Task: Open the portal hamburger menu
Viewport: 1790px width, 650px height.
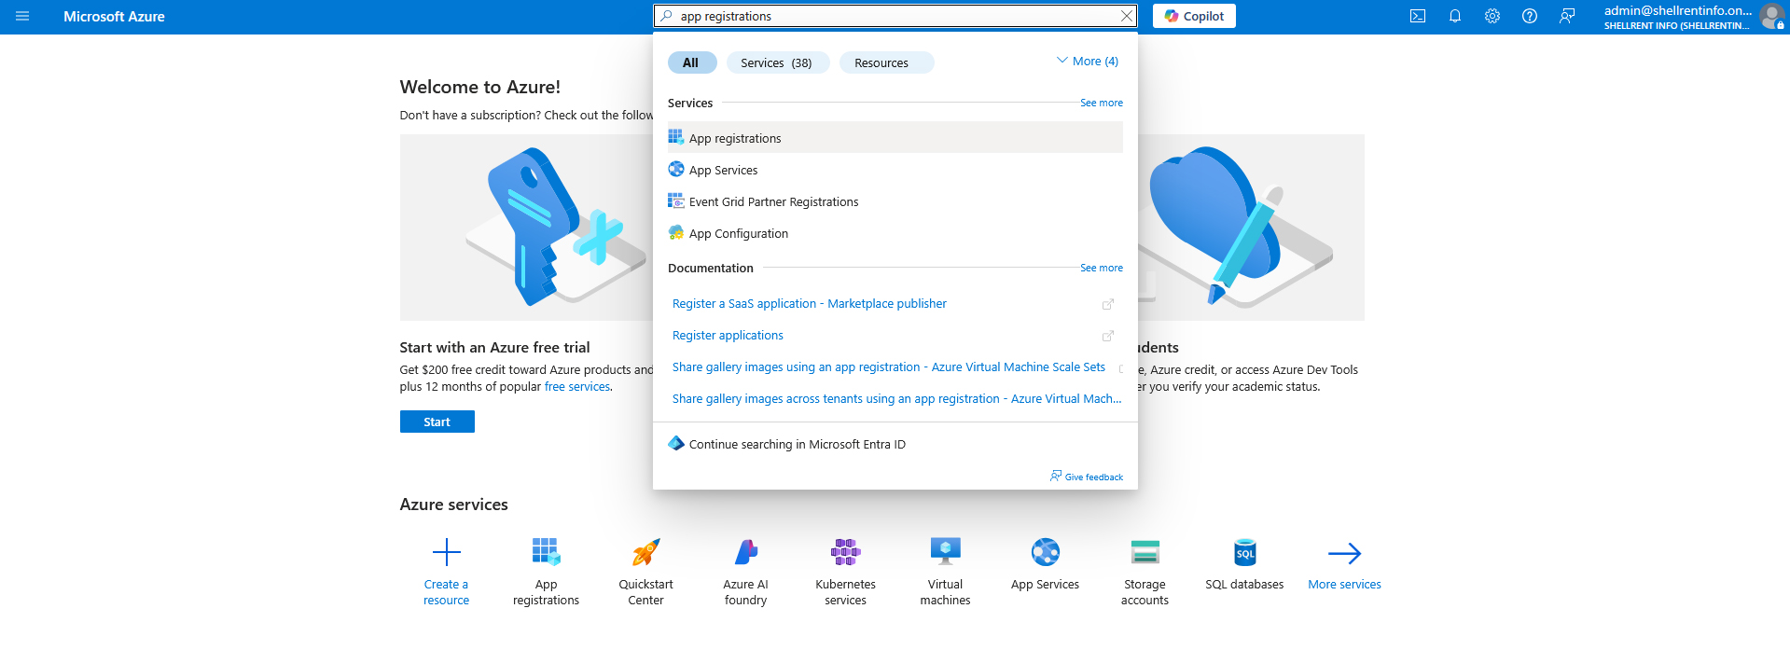Action: 22,16
